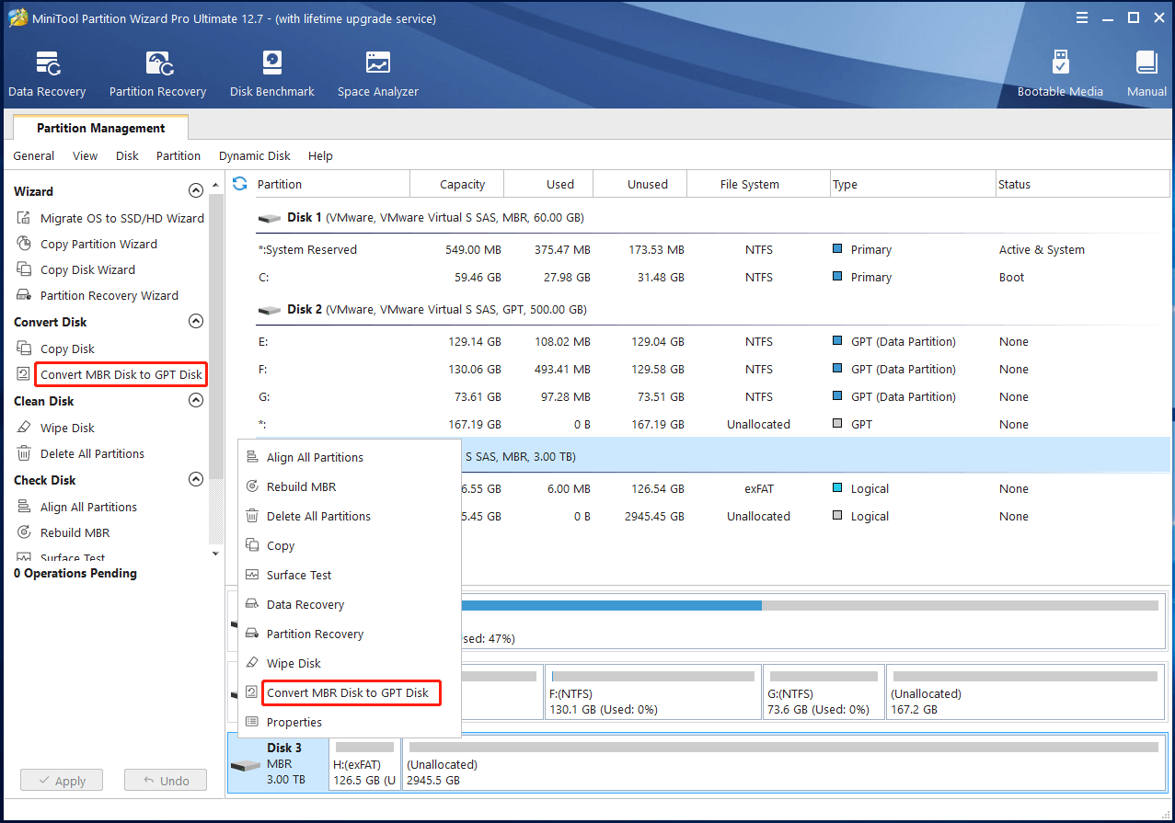Open the user Manual

click(1146, 72)
